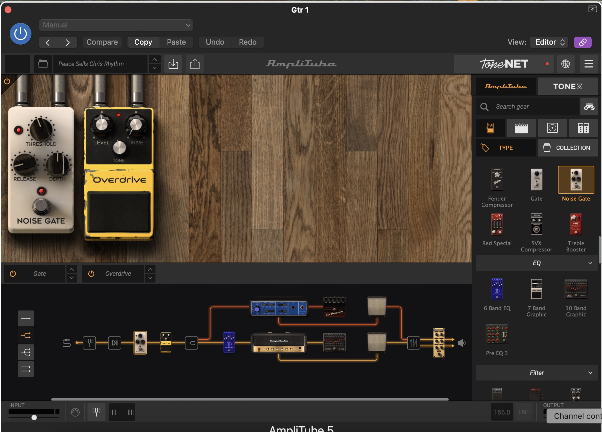Select the TYPE sorting tab
Viewport: 602px width, 432px height.
pos(506,148)
